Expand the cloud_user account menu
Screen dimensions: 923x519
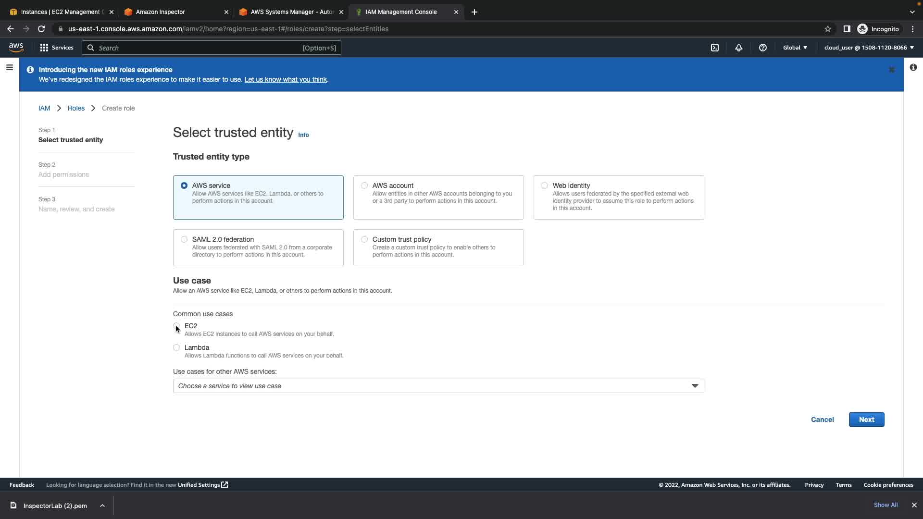869,48
